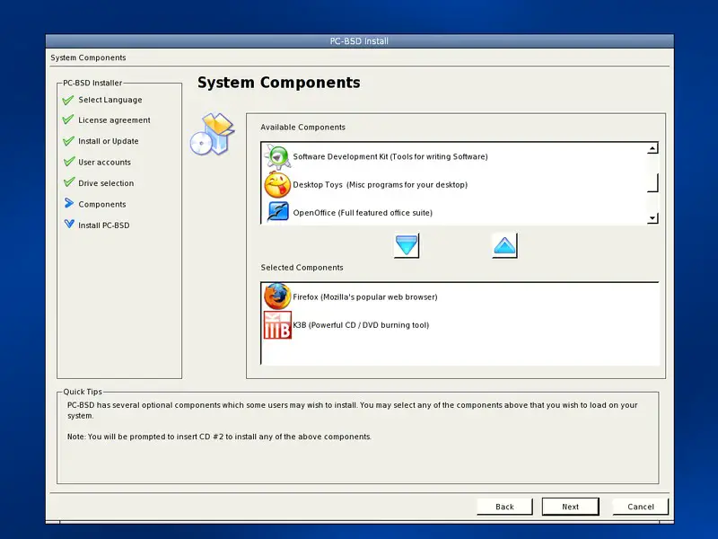Click the K3B burning tool icon

277,325
